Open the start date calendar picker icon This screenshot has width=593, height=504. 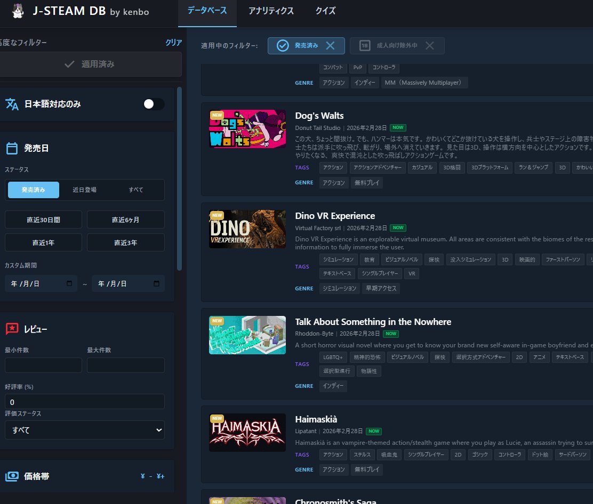(x=69, y=283)
